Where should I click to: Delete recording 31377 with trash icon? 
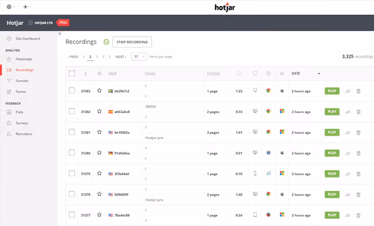pyautogui.click(x=358, y=215)
